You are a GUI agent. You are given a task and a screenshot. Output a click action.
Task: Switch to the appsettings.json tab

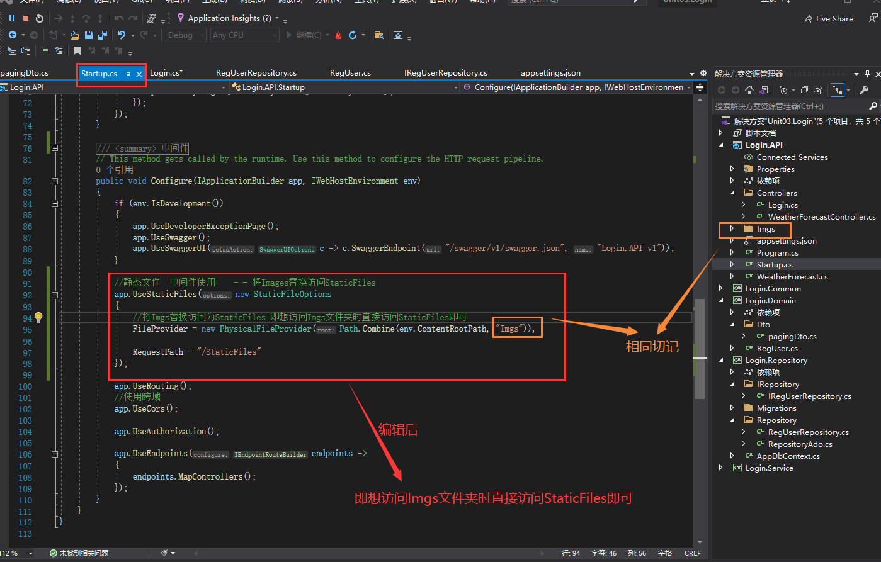point(551,73)
